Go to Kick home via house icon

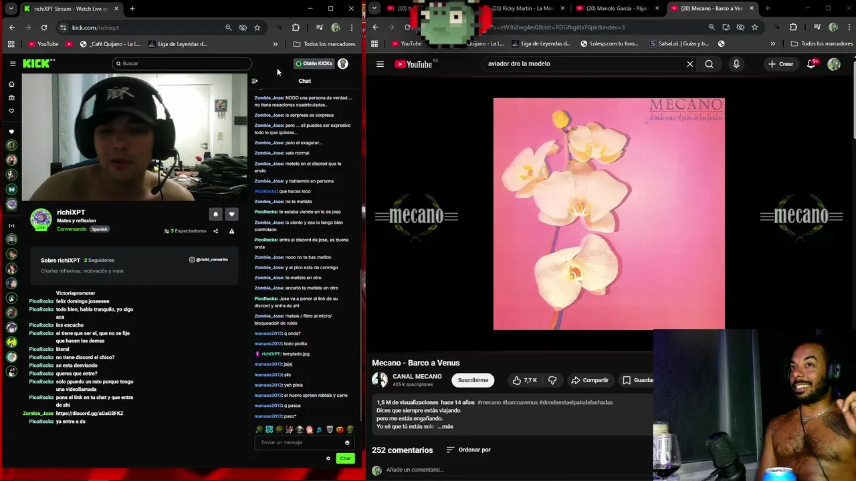[11, 84]
